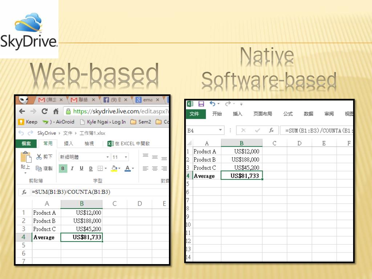Switch to the ema Google tab

[x=144, y=100]
